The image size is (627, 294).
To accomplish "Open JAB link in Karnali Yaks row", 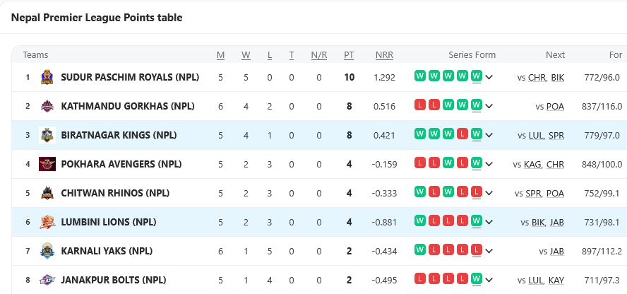I will (556, 251).
